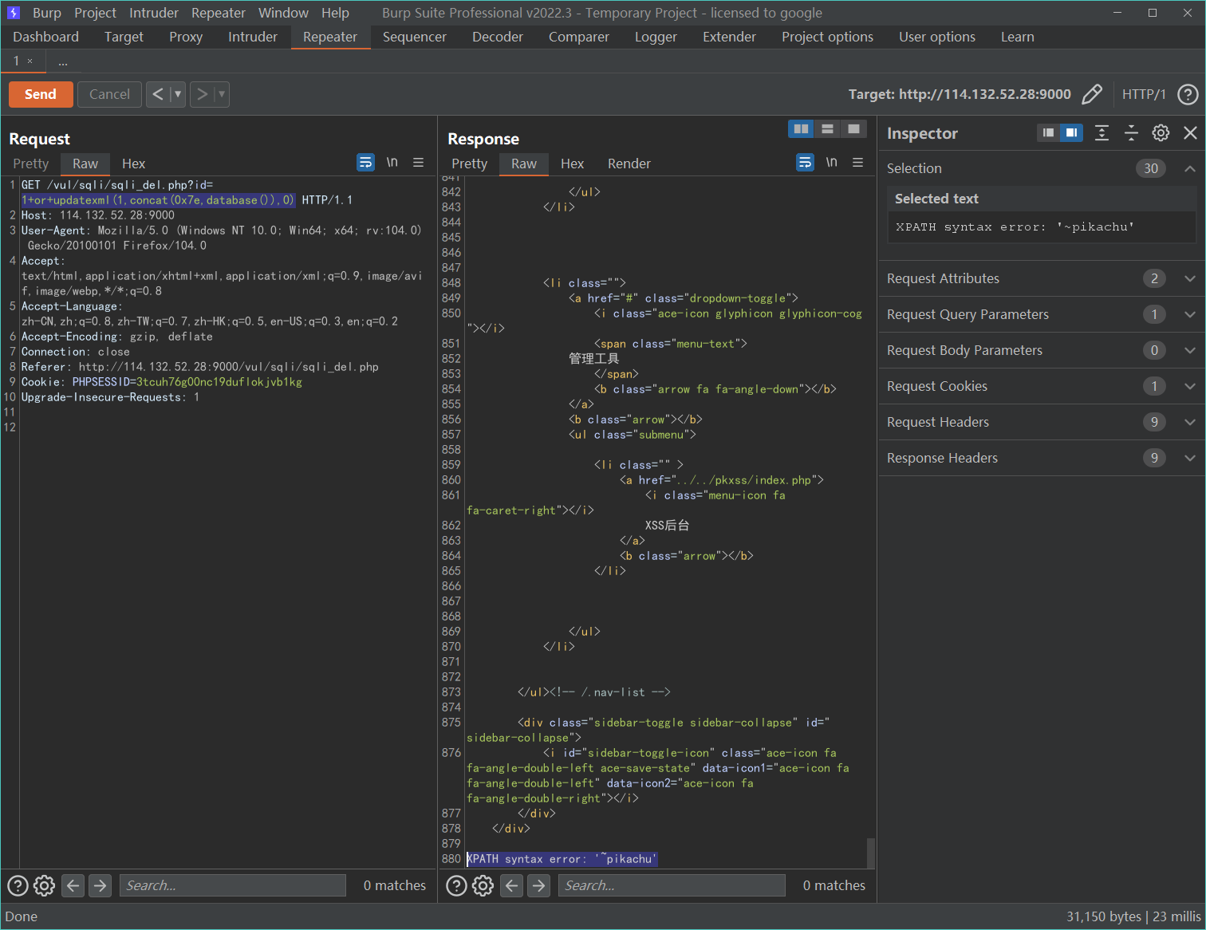Expand all Inspector sections icon
1206x930 pixels.
(x=1102, y=132)
